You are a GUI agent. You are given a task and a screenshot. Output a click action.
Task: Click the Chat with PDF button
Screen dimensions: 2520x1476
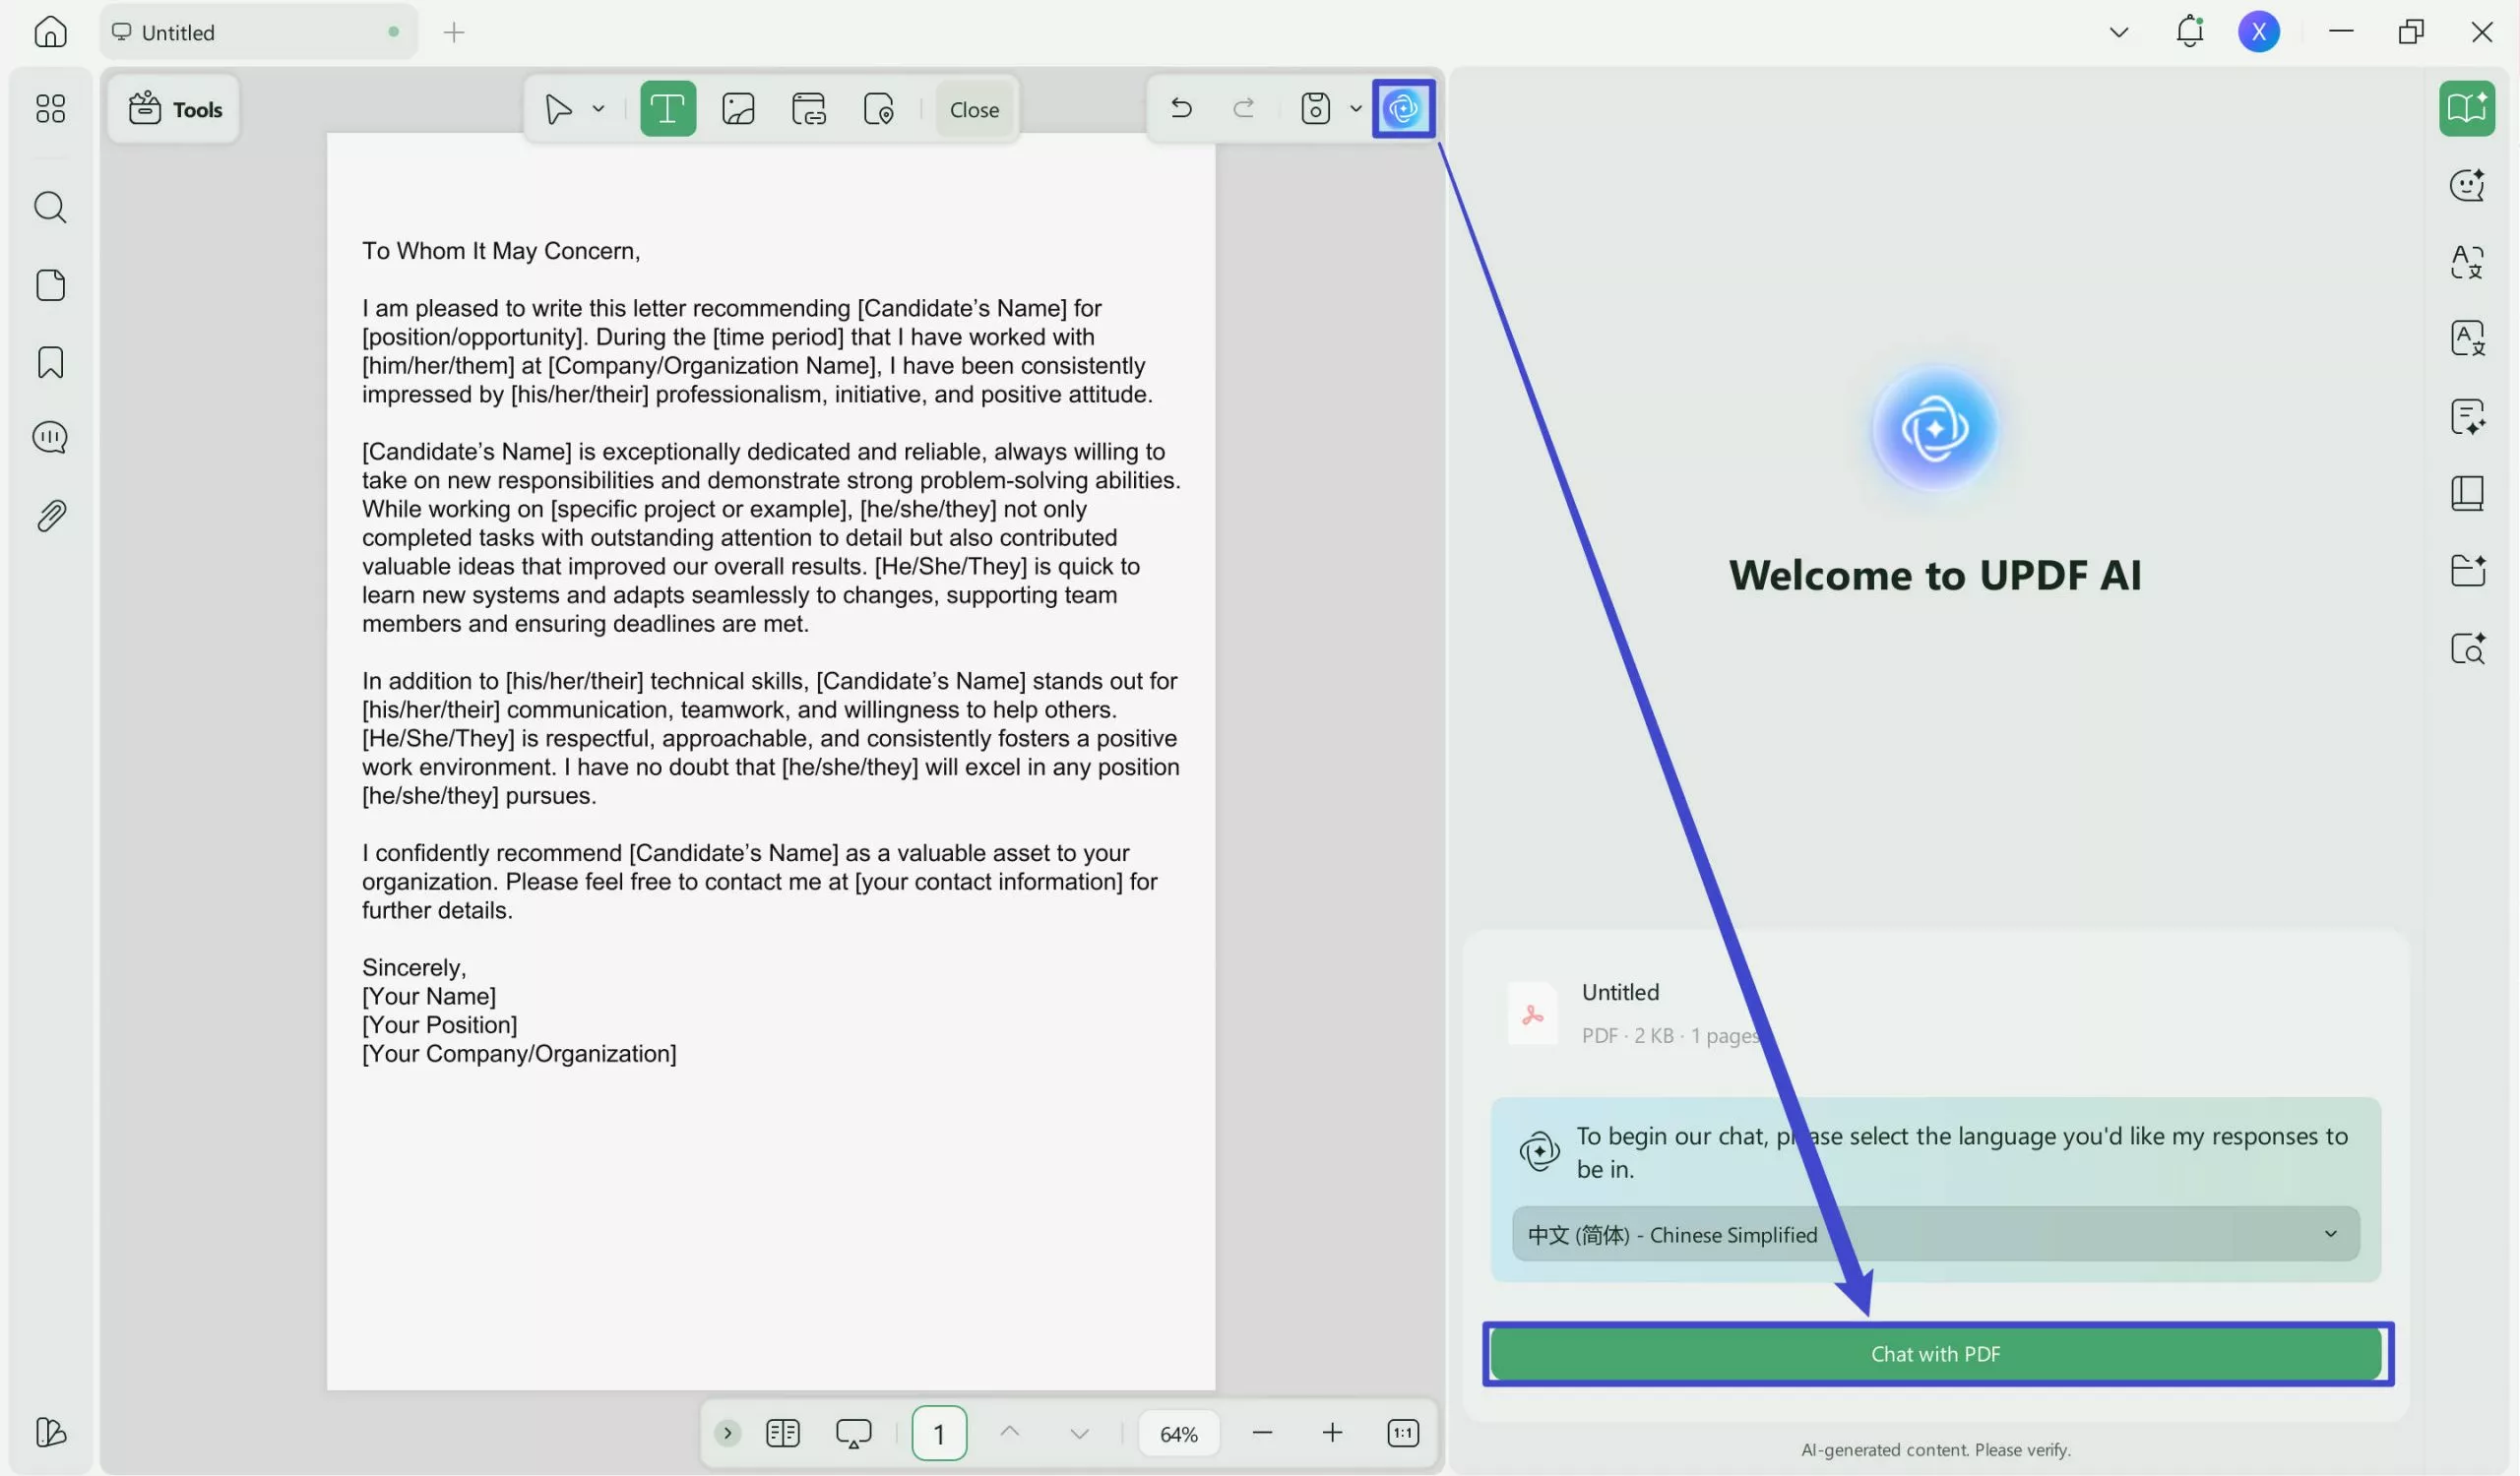pos(1936,1353)
